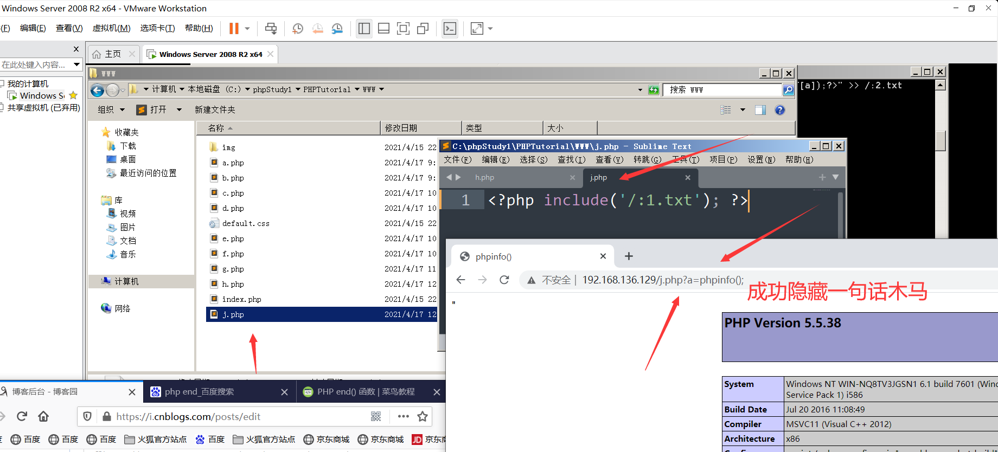Select the Windows Server 2008 R2 x64 tab
The image size is (998, 452).
pyautogui.click(x=210, y=54)
